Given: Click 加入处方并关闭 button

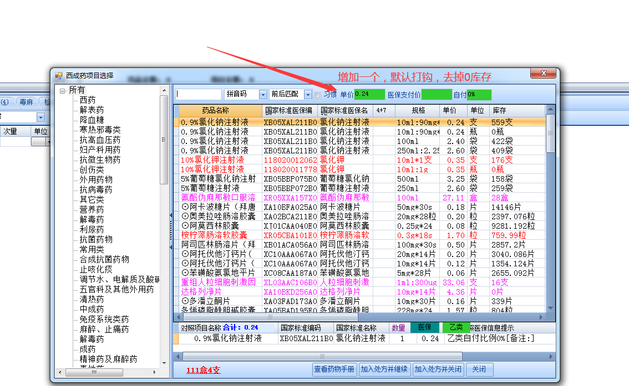Looking at the screenshot, I should (438, 369).
